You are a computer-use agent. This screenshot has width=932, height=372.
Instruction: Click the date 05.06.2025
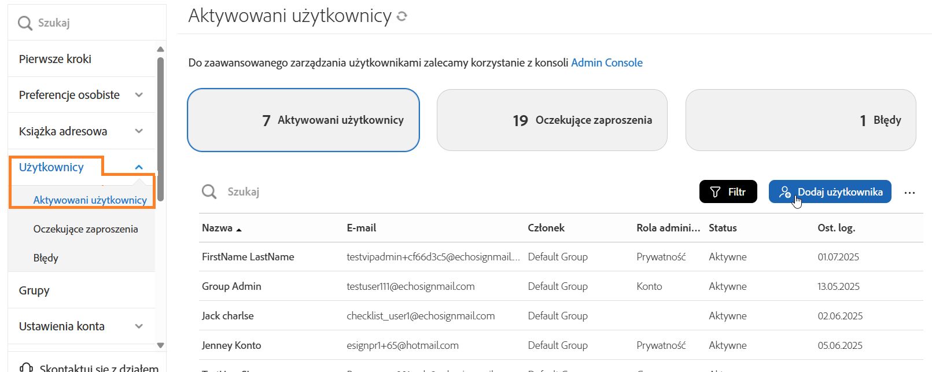840,345
